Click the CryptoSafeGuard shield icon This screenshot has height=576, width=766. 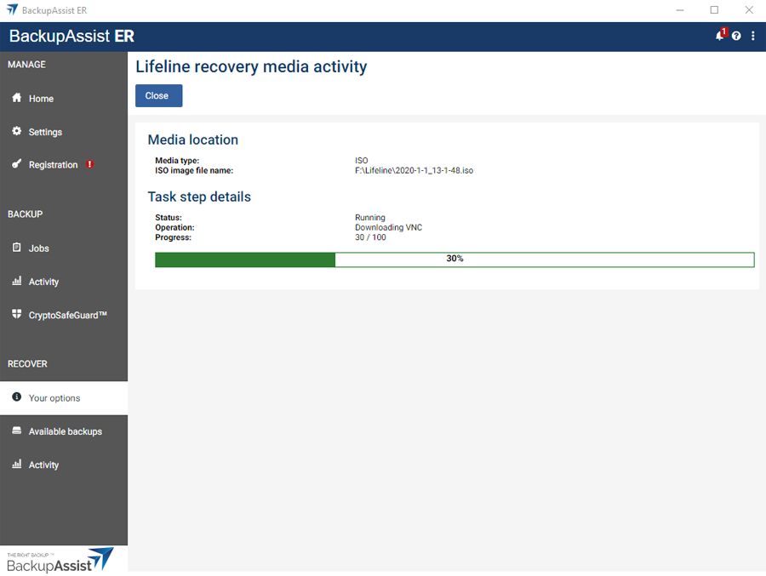(x=17, y=314)
